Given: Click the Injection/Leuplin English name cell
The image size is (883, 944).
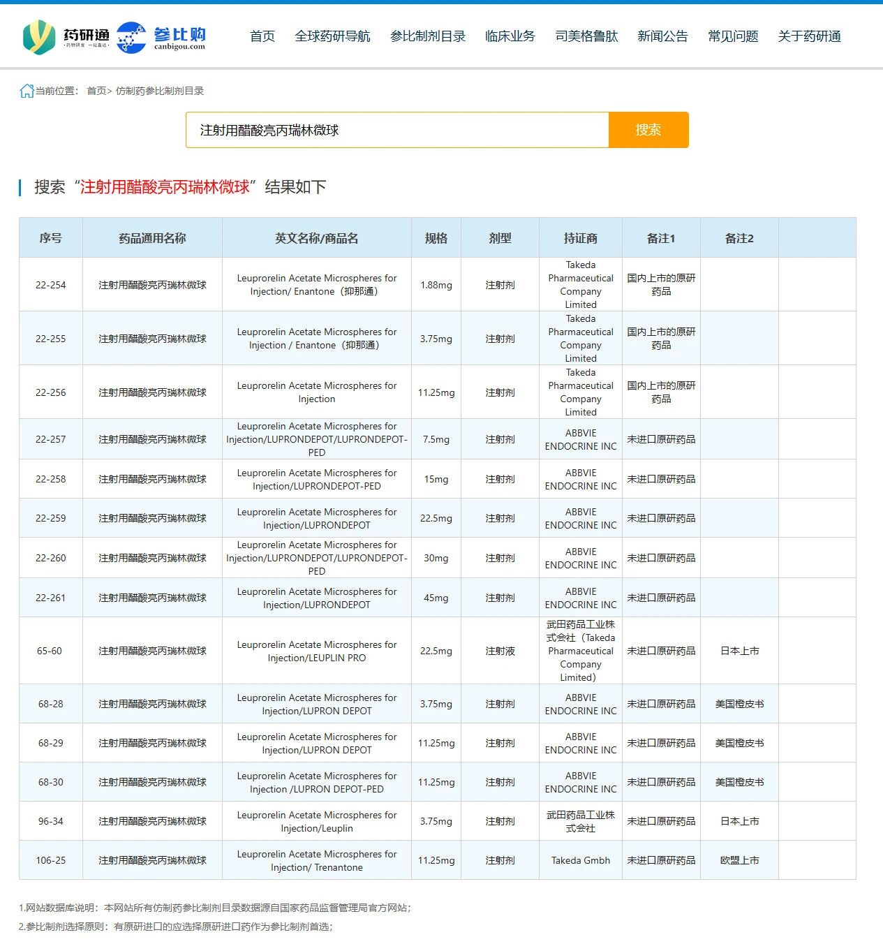Looking at the screenshot, I should 317,822.
